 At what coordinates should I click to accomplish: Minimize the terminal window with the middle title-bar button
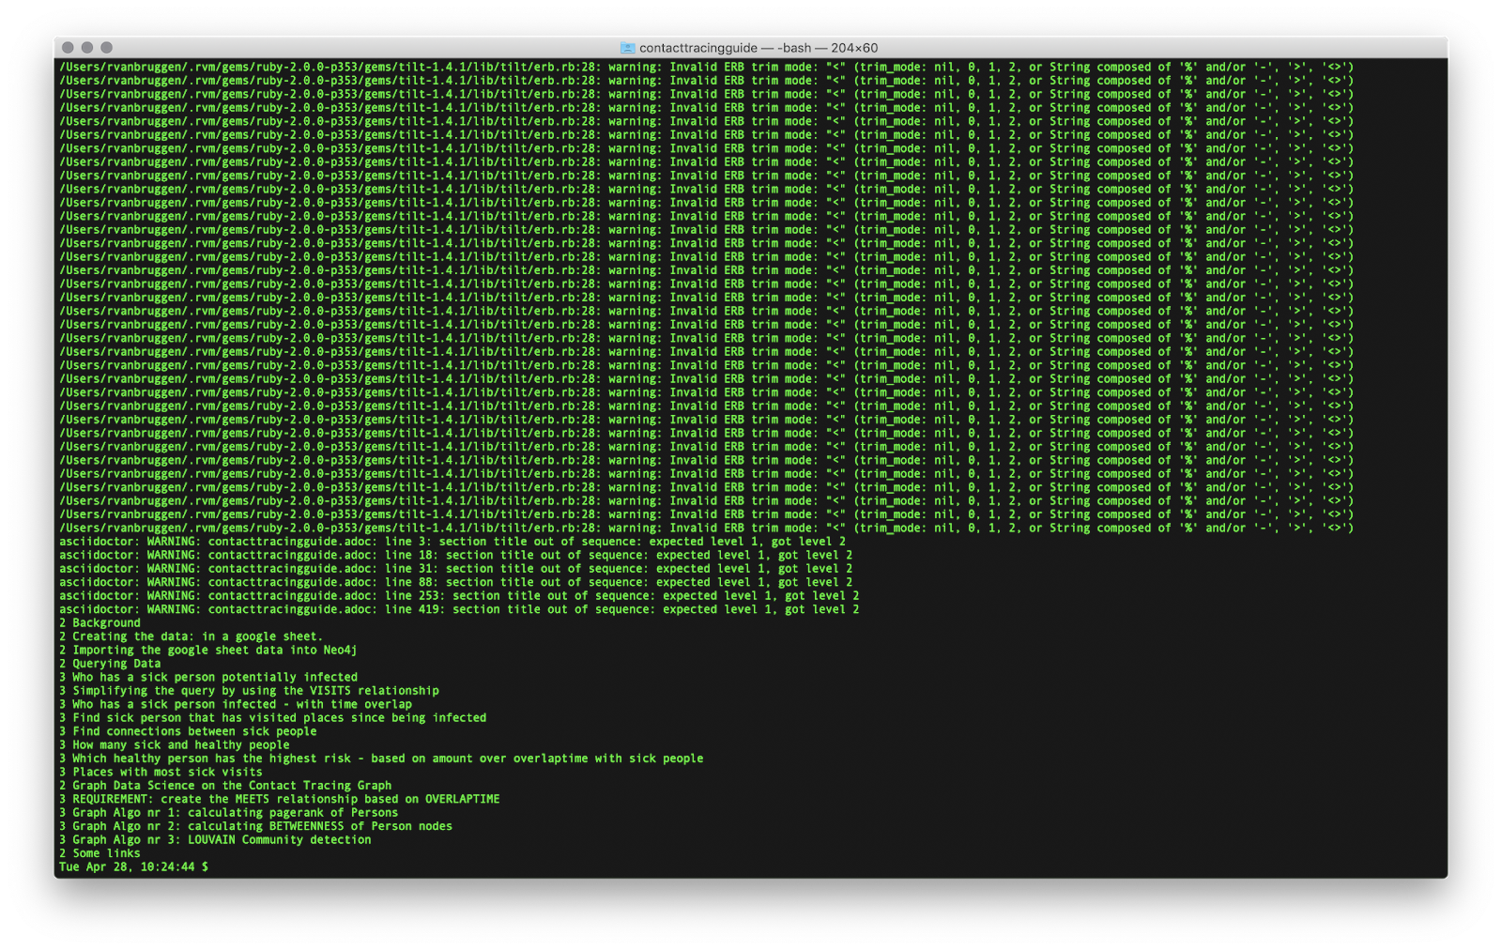click(x=87, y=47)
